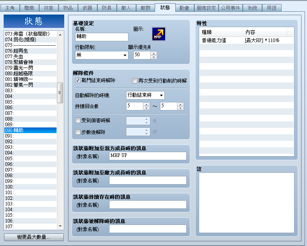The image size is (307, 246).
Task: Click the state-persisting message field
Action: click(148, 205)
